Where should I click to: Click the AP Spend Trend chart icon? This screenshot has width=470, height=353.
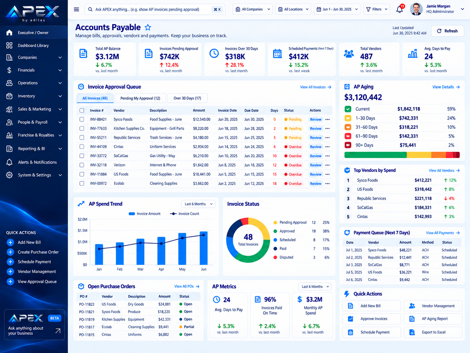click(81, 204)
